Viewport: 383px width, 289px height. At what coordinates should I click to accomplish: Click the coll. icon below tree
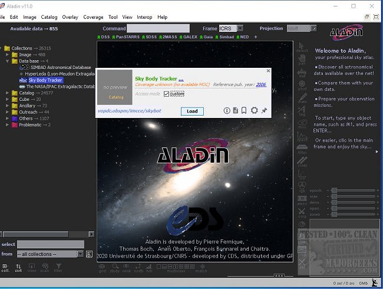(x=5, y=268)
